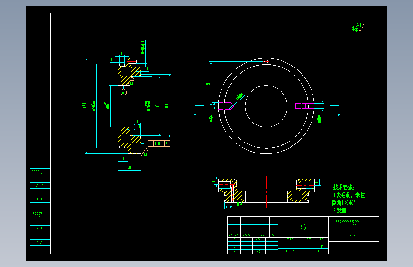
Task: Click the "1.去毛刺, 未注" note line
Action: point(349,195)
